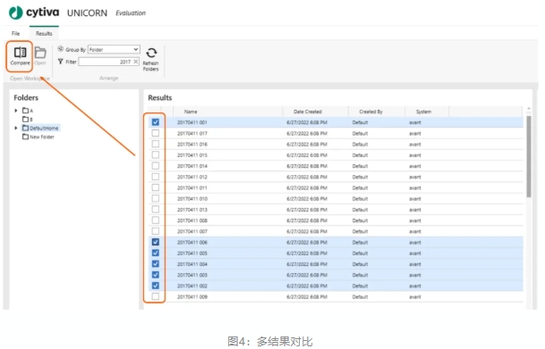
Task: Select folder B
Action: coord(28,120)
